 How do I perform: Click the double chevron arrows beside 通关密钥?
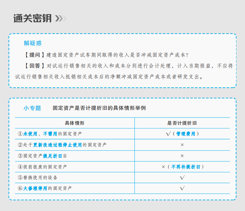click(x=61, y=18)
